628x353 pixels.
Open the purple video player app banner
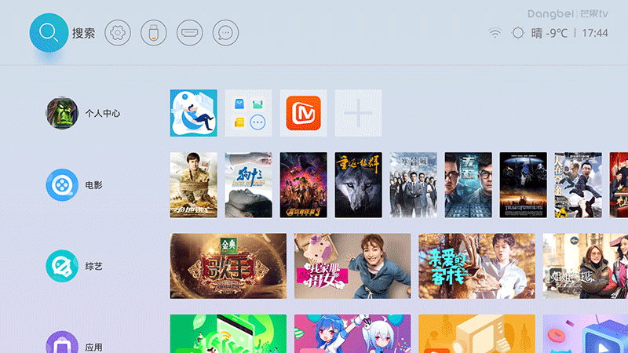[585, 334]
